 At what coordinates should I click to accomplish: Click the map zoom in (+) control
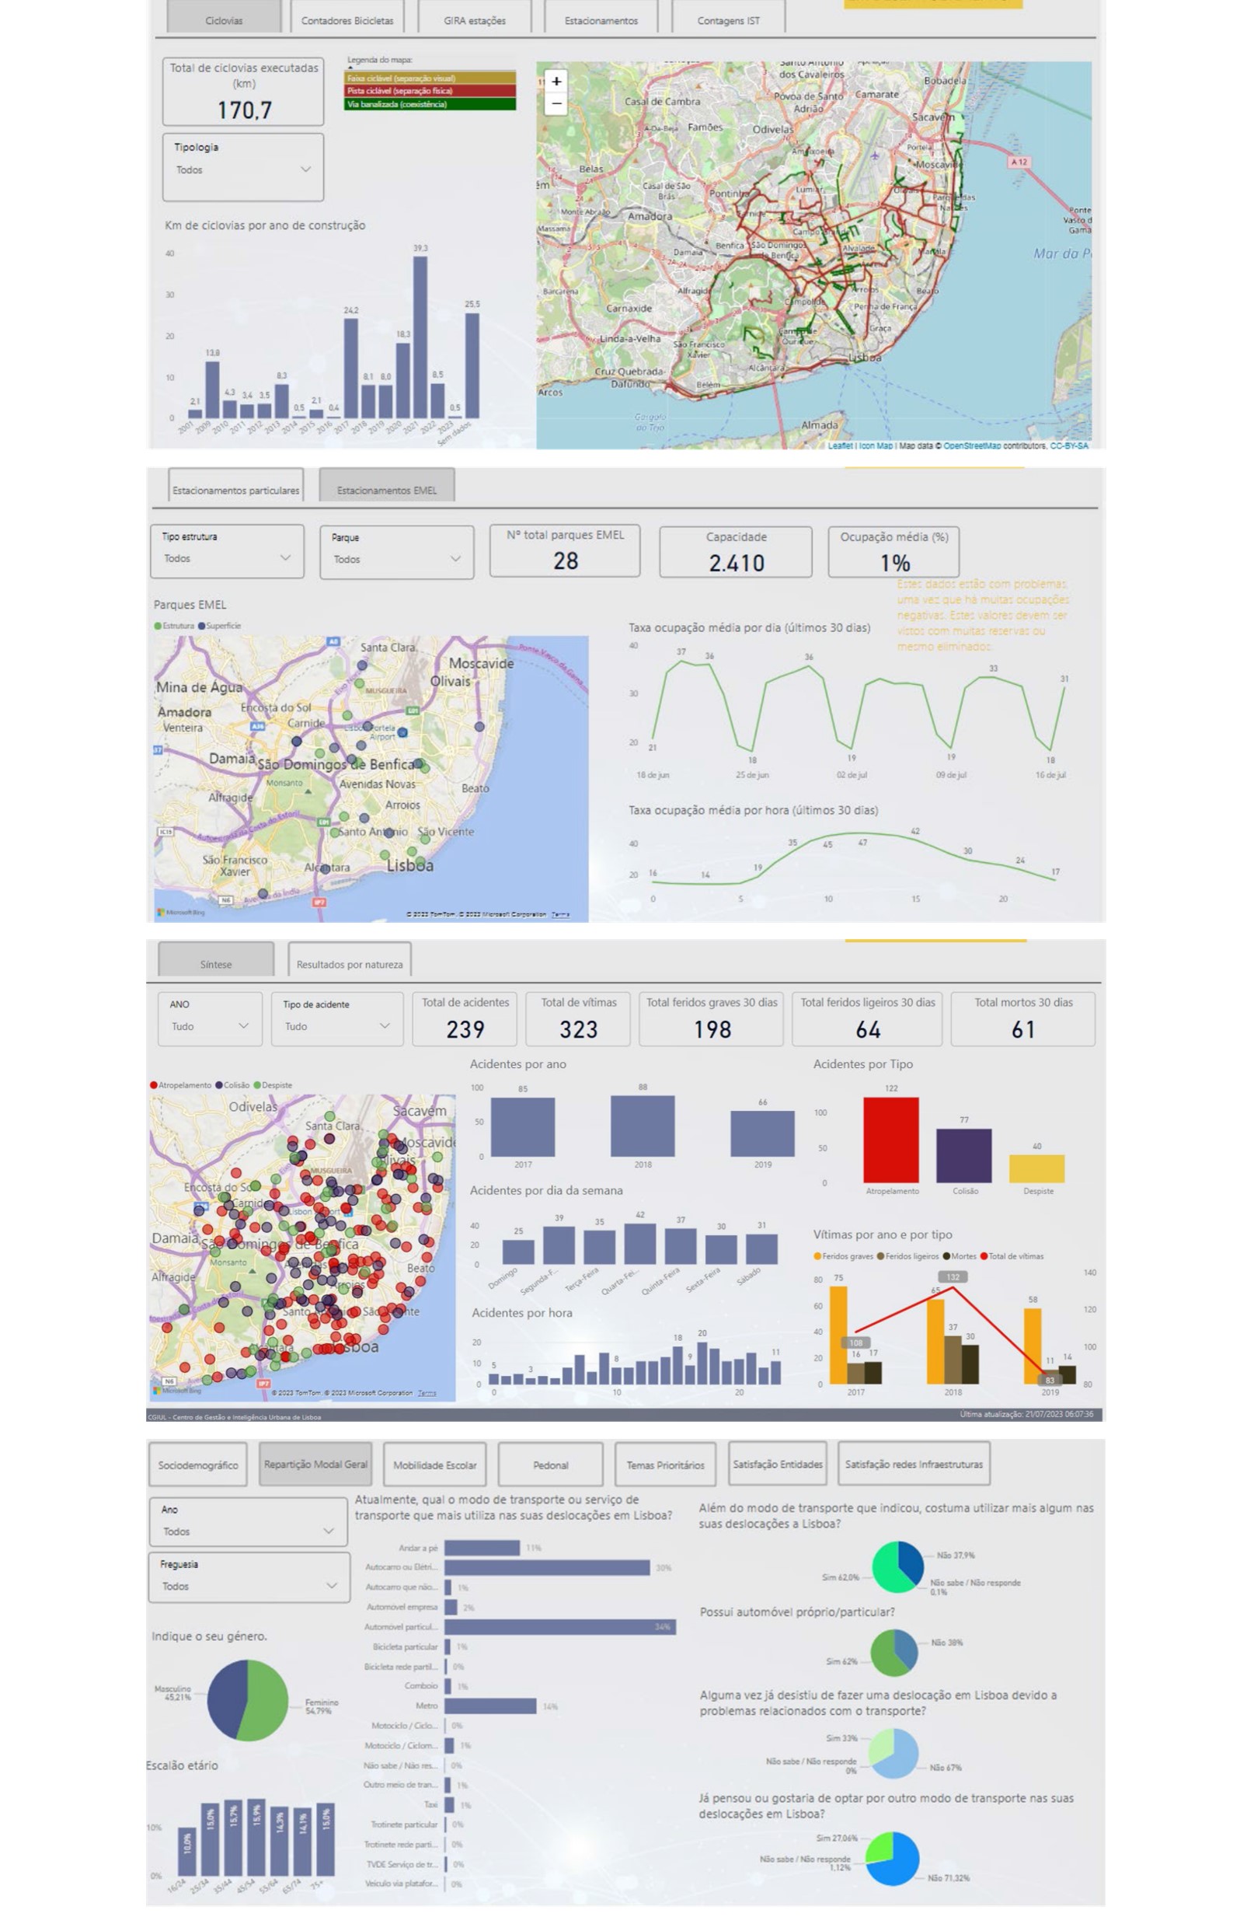[x=556, y=82]
